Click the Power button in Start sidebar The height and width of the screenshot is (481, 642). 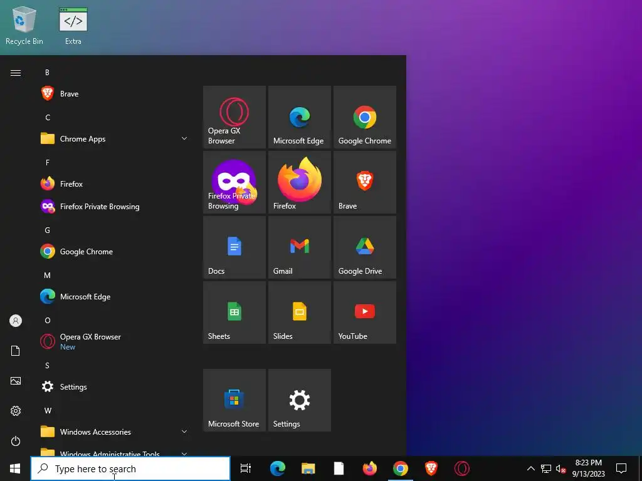point(16,441)
